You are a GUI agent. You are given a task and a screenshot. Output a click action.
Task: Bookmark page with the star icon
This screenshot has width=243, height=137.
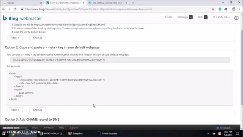213,9
